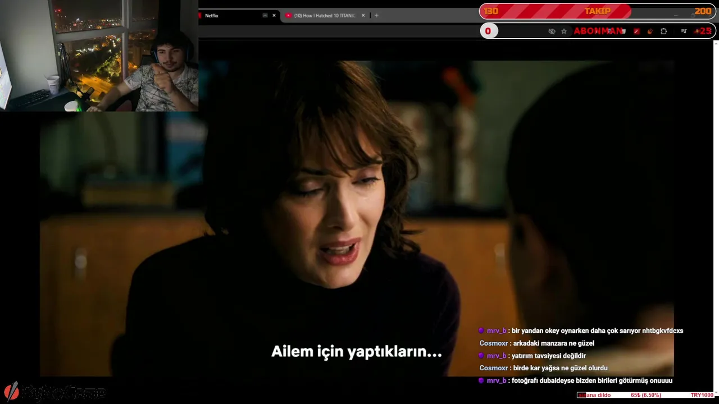719x404 pixels.
Task: Click mrv_b message starting 'fotoğrafı dubaideyse'
Action: click(x=575, y=380)
